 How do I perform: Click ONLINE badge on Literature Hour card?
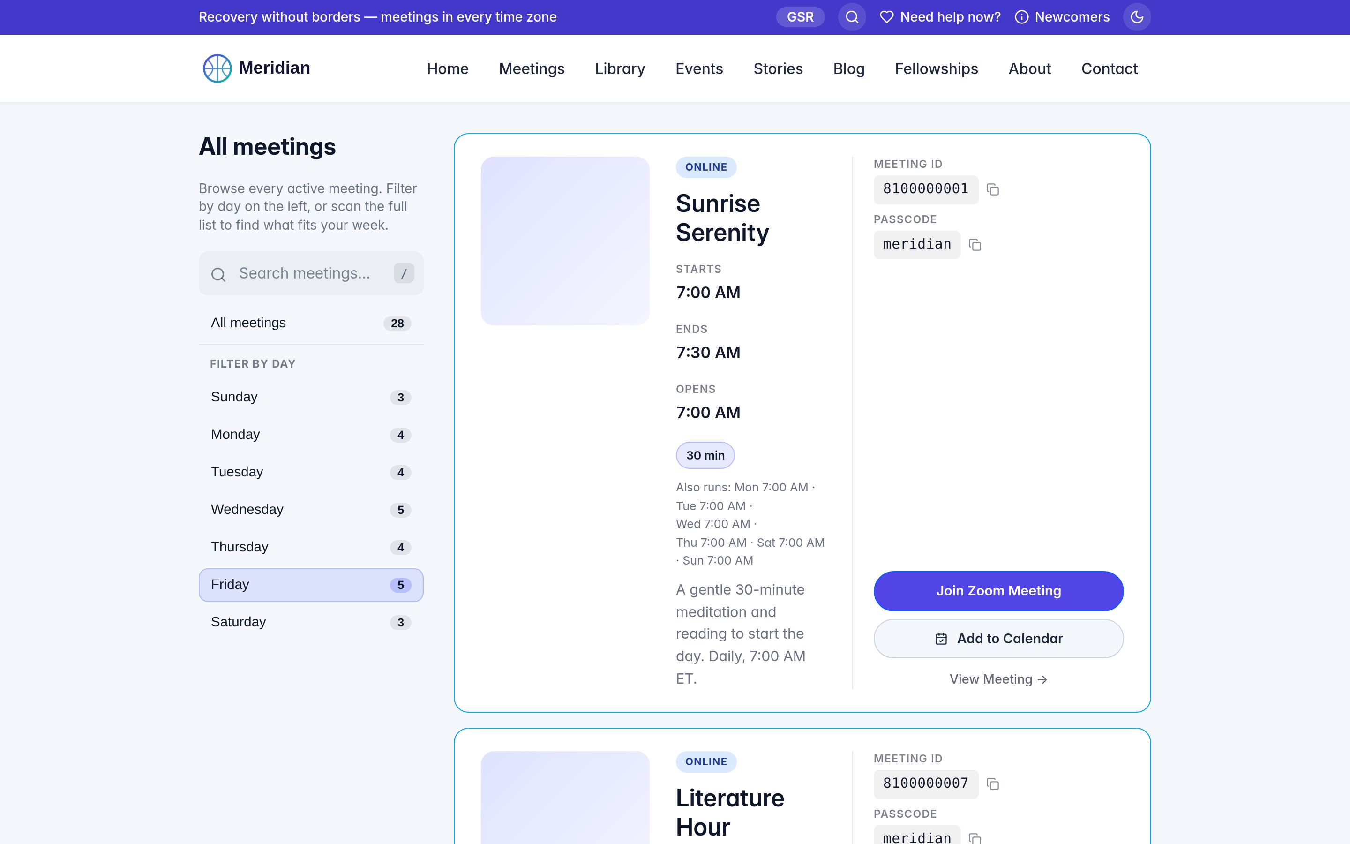pyautogui.click(x=705, y=761)
